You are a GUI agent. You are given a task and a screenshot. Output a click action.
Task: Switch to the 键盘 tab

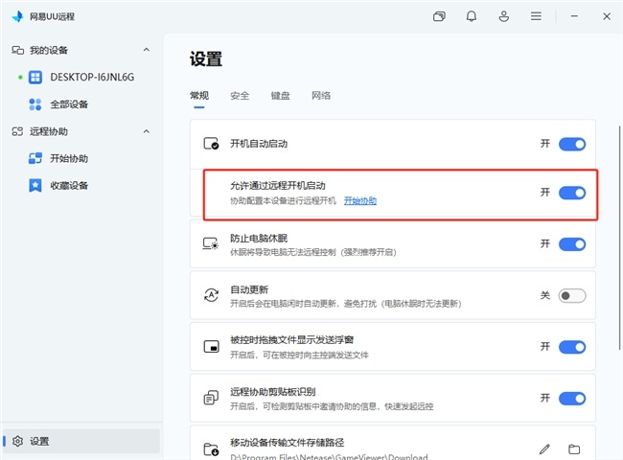pos(281,96)
